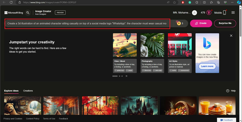This screenshot has width=242, height=122.
Task: Add page to favorites with star icon
Action: point(175,2)
